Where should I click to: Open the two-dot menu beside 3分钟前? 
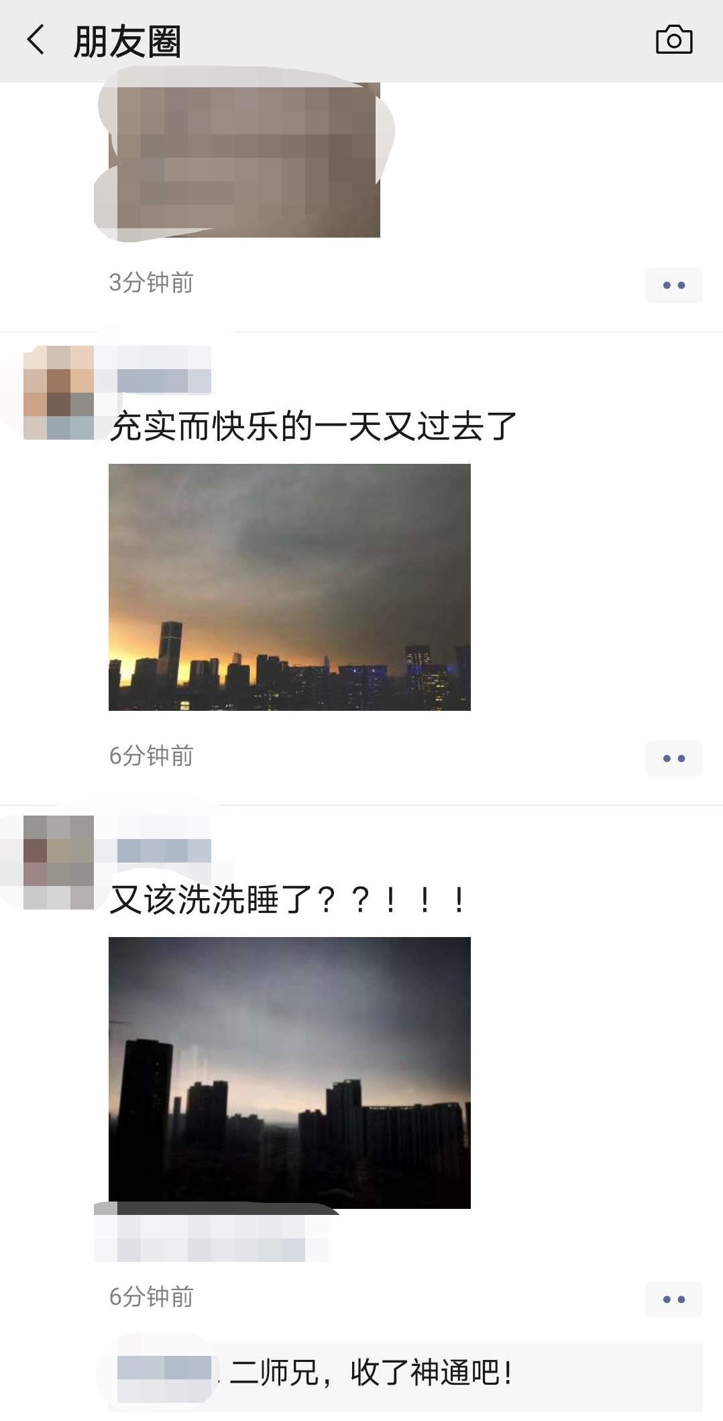[x=673, y=285]
